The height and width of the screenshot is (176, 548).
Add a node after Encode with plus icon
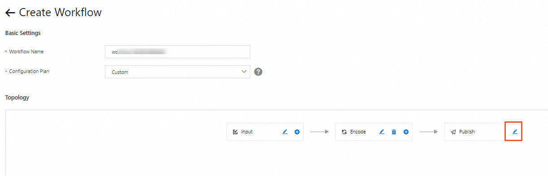coord(406,132)
